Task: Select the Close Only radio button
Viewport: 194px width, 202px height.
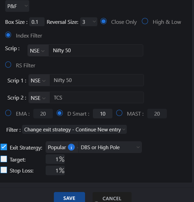Action: coord(103,21)
